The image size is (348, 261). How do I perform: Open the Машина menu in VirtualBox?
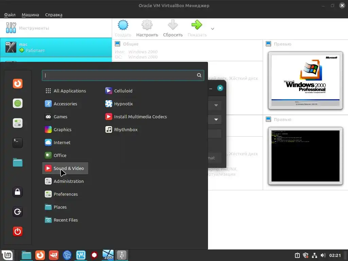pos(30,15)
